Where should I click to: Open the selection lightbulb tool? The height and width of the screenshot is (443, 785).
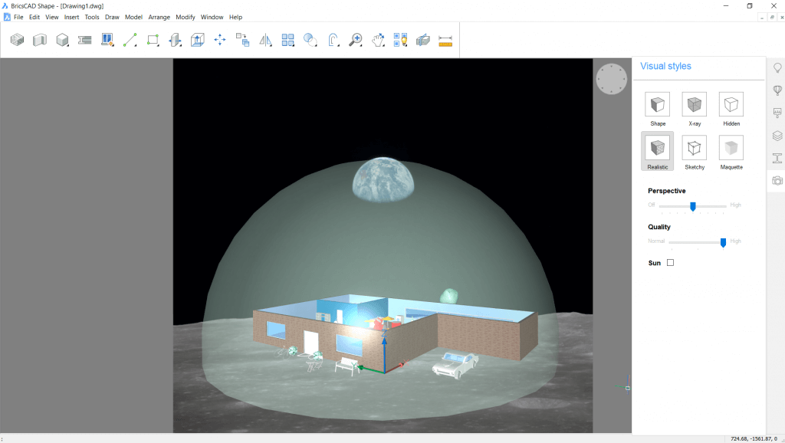pyautogui.click(x=400, y=40)
